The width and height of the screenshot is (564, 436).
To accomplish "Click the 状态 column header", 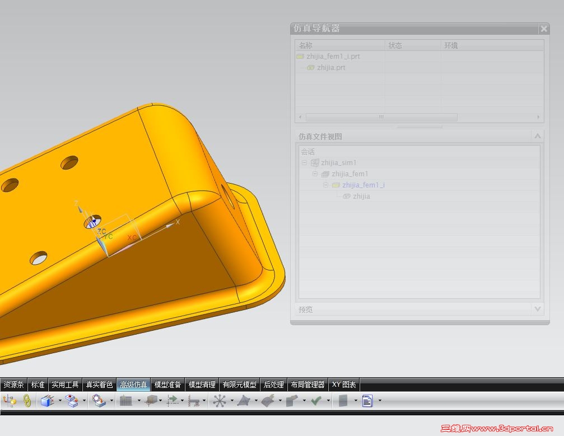I will pos(413,45).
